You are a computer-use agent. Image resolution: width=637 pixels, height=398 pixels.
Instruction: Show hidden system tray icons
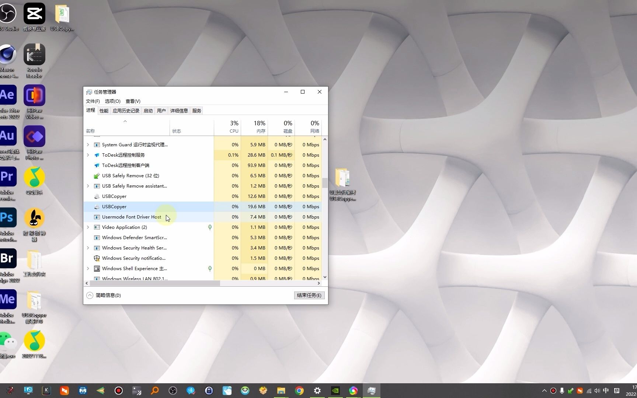point(544,391)
